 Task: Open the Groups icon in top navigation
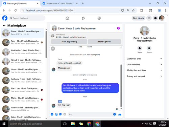coord(99,18)
